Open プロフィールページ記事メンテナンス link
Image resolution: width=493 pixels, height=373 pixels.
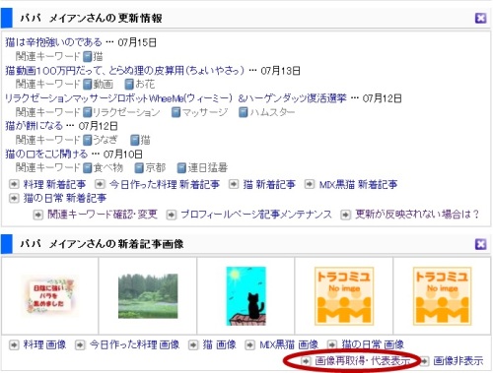coord(256,215)
